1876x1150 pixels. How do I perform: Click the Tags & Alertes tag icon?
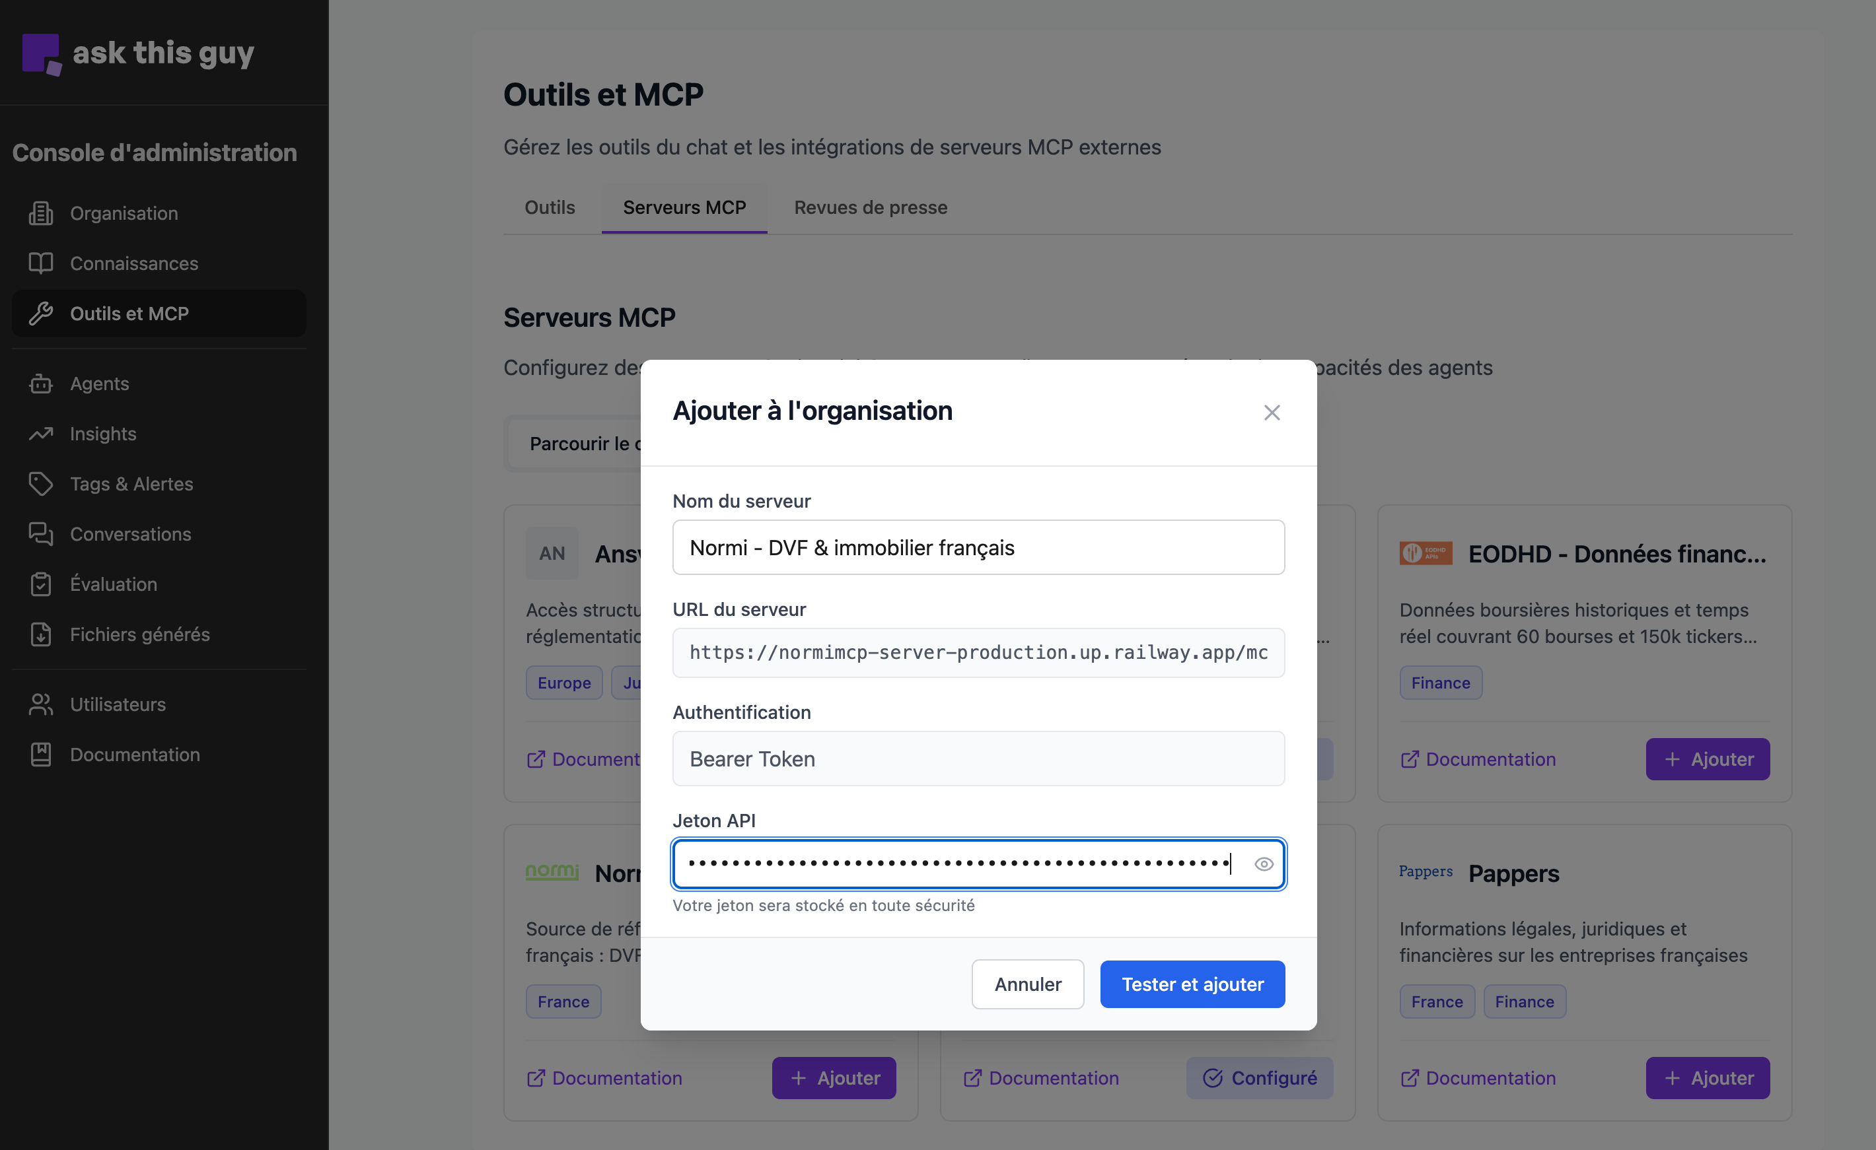[x=40, y=483]
